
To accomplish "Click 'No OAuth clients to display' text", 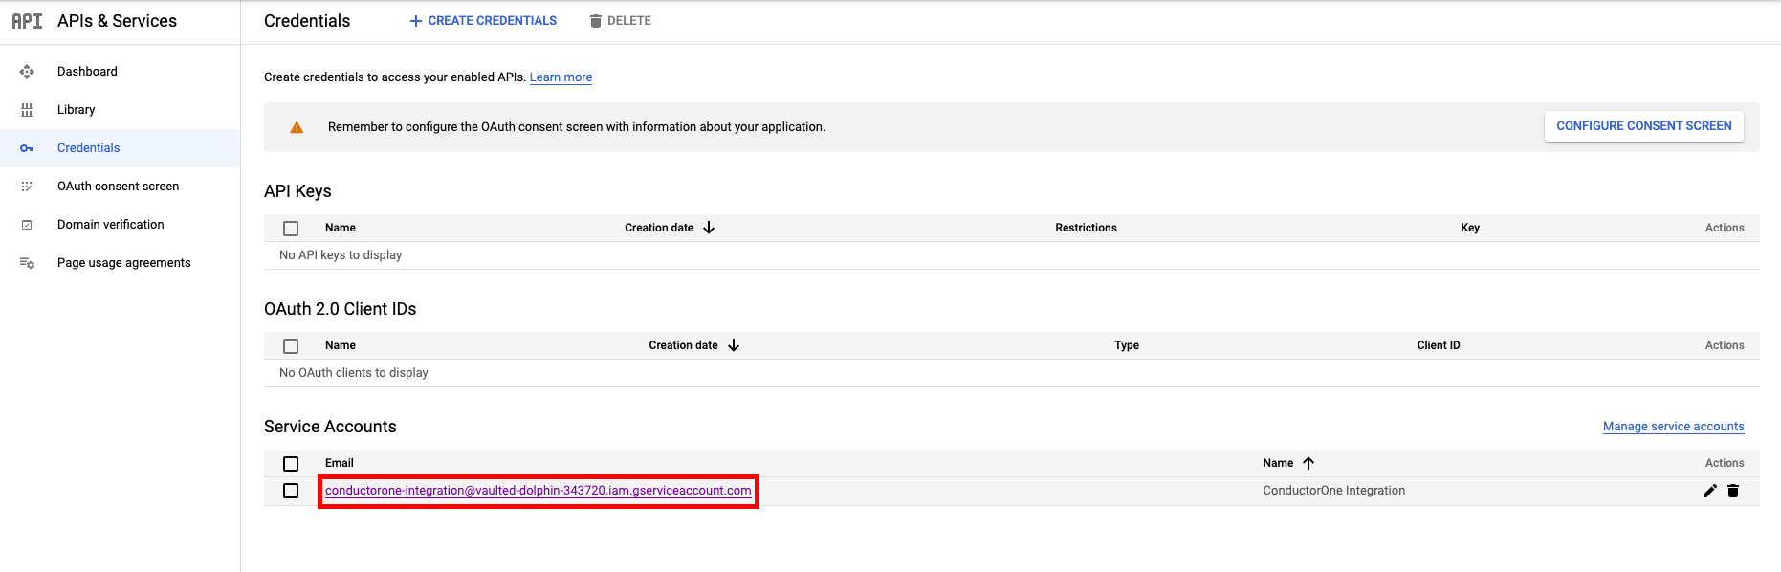I will (x=354, y=373).
